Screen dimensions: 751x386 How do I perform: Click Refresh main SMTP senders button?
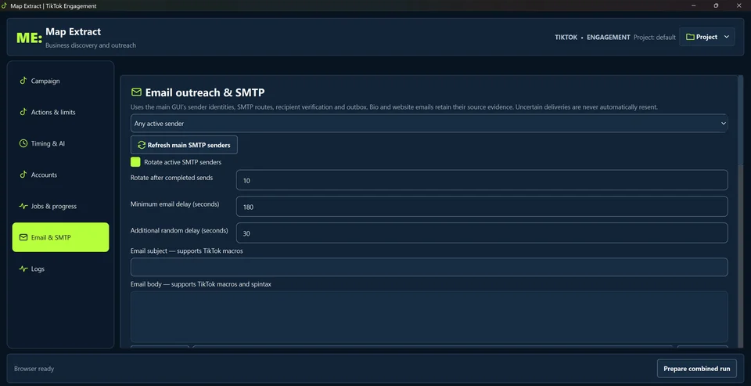(x=184, y=145)
